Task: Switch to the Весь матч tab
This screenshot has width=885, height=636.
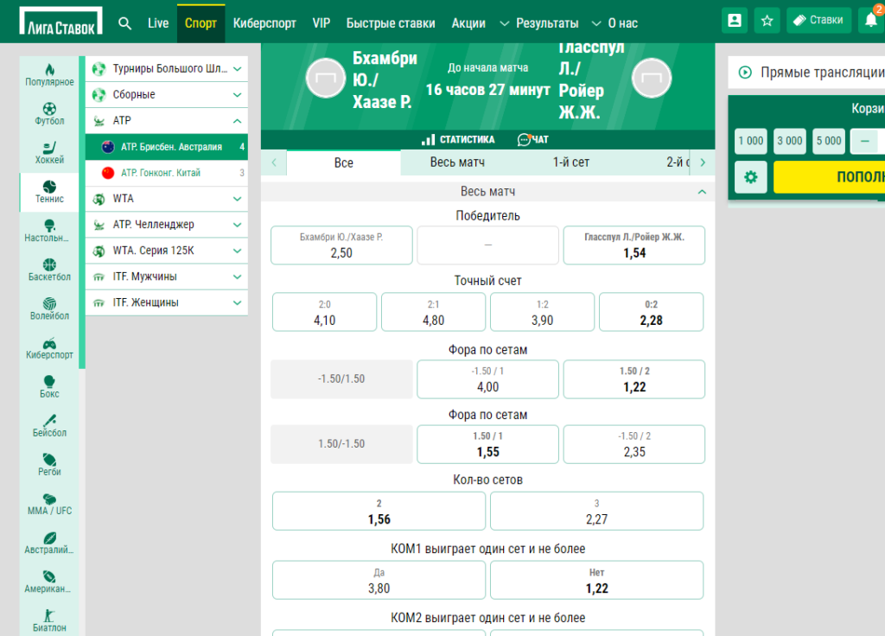Action: (457, 162)
